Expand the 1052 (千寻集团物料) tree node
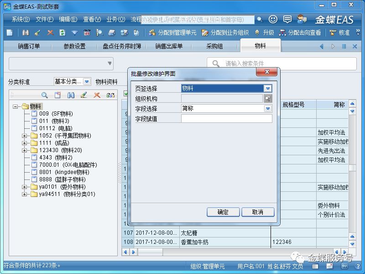 tap(25, 136)
